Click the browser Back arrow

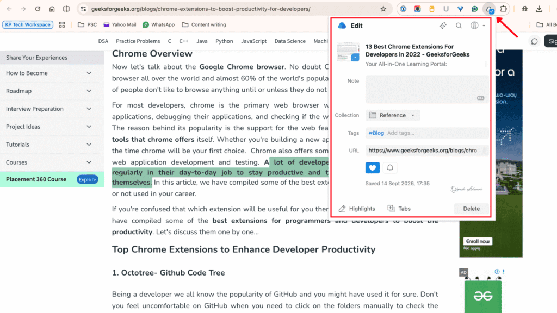click(x=9, y=9)
